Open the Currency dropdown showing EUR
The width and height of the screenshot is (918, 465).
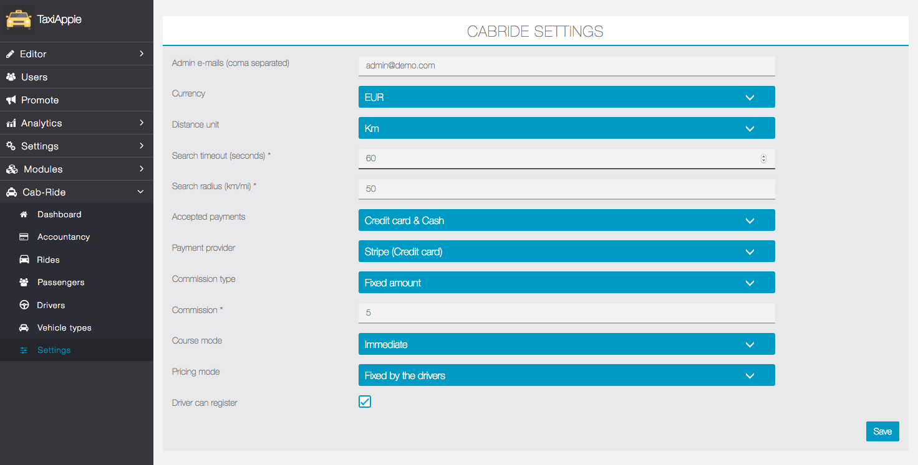(566, 97)
